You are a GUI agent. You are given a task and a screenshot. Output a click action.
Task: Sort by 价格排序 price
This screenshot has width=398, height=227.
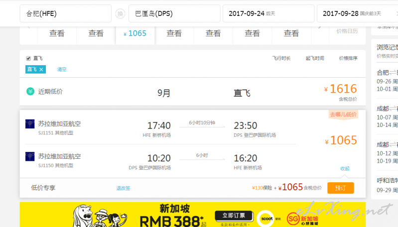(348, 58)
